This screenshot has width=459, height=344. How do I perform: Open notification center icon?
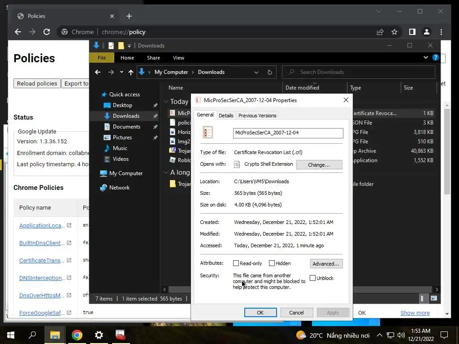[x=444, y=335]
